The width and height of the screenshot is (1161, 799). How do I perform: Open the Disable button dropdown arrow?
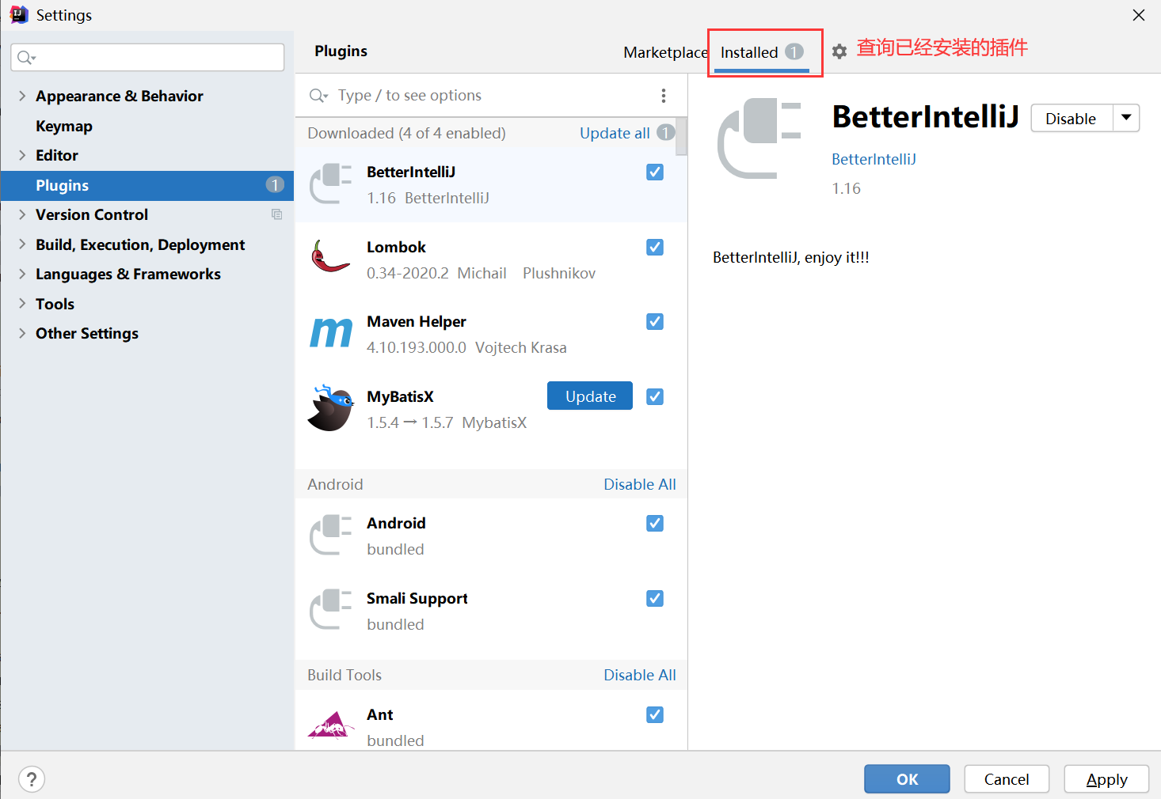tap(1126, 118)
